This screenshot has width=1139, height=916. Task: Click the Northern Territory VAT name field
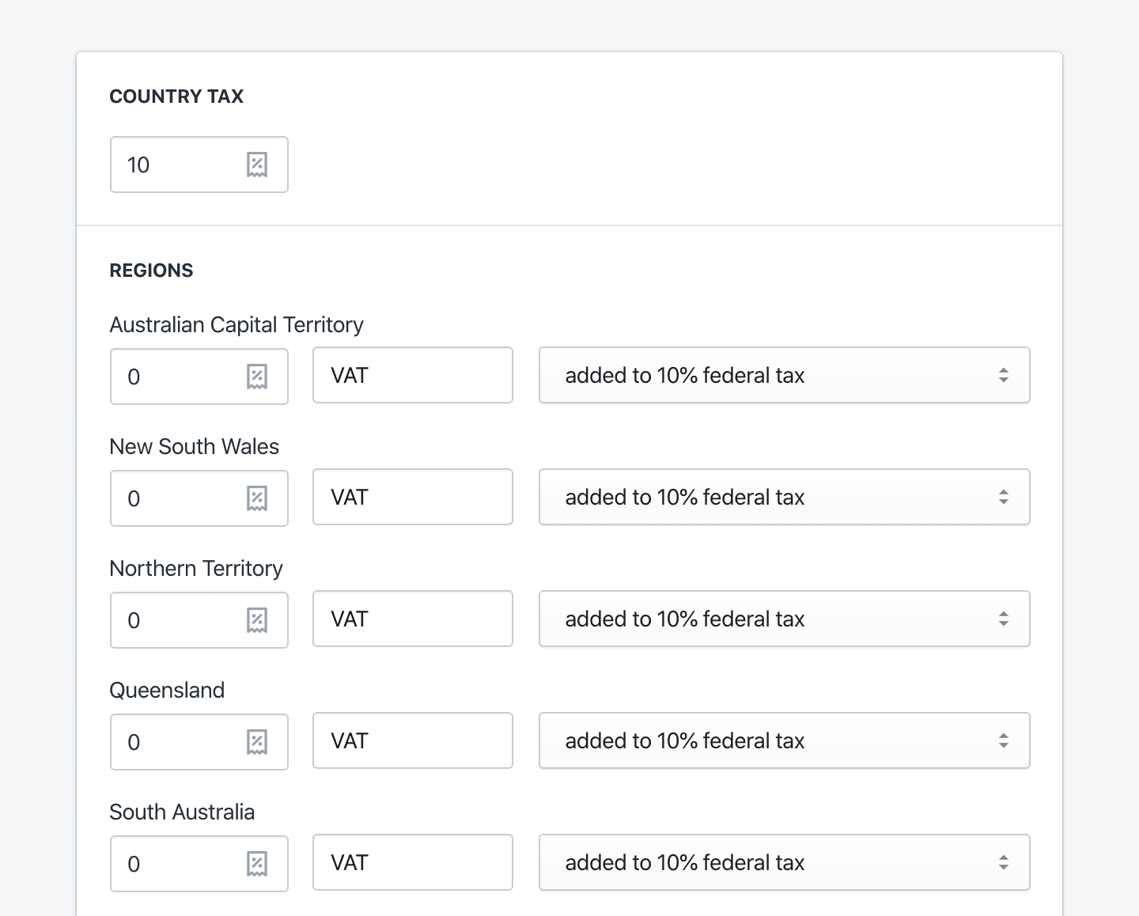point(412,619)
